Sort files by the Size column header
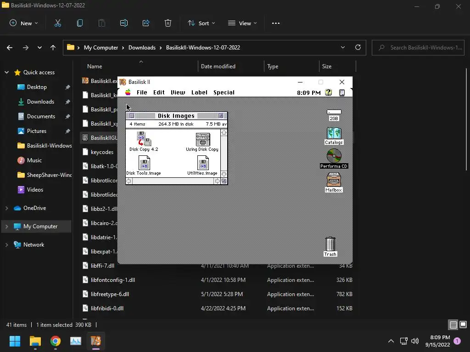This screenshot has height=352, width=470. pos(327,66)
